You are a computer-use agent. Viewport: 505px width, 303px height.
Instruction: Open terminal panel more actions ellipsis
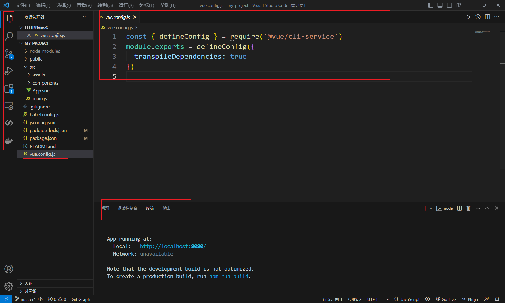tap(478, 208)
